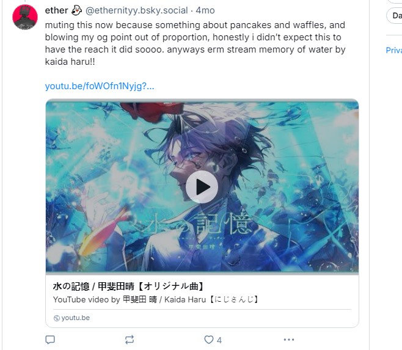Click the ghost emoji next to ether

point(76,10)
